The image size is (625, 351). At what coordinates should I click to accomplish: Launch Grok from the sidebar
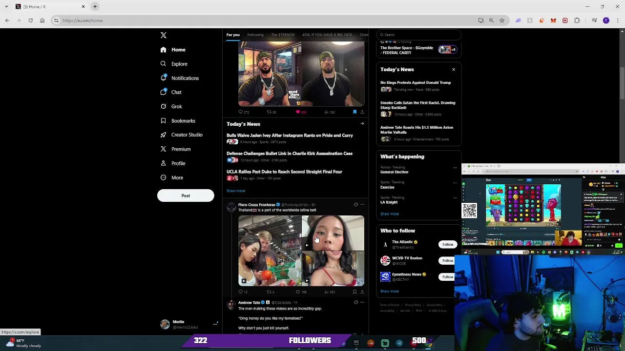coord(171,106)
